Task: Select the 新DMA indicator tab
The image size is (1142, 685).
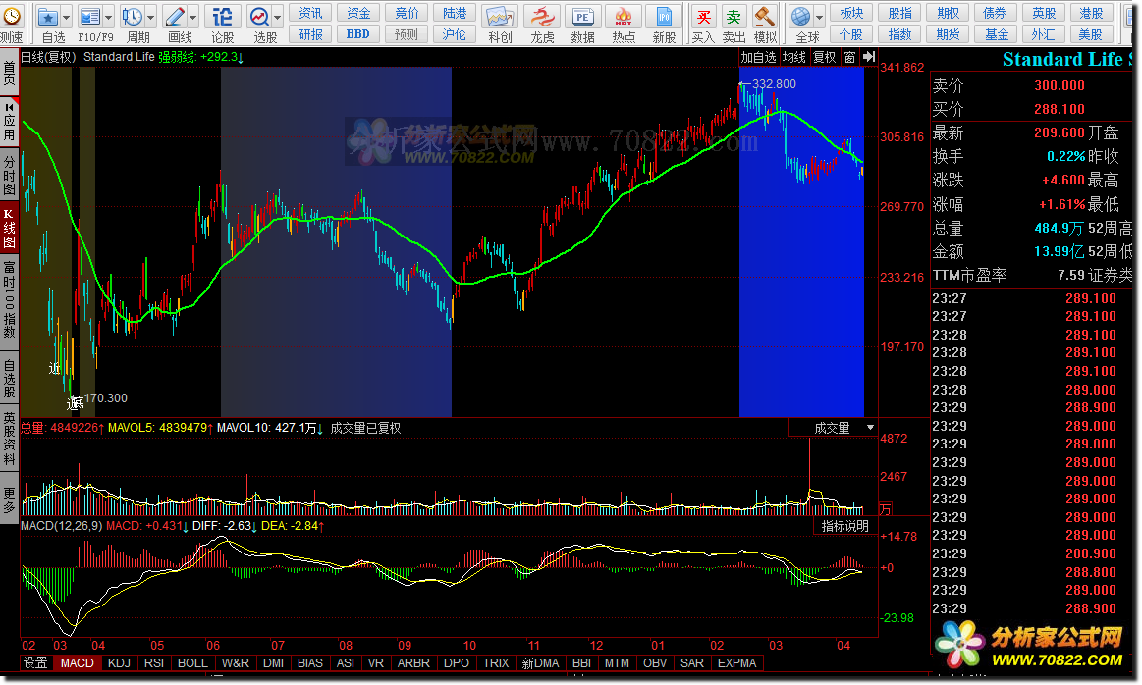Action: 540,663
